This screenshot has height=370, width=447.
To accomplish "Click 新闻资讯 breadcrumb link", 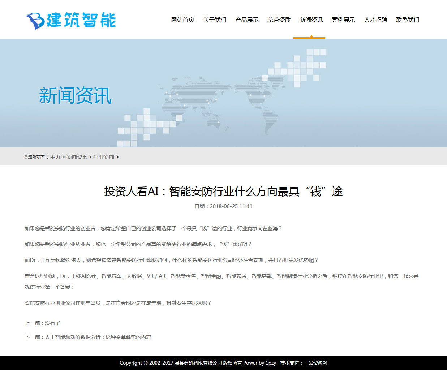I will [x=77, y=157].
